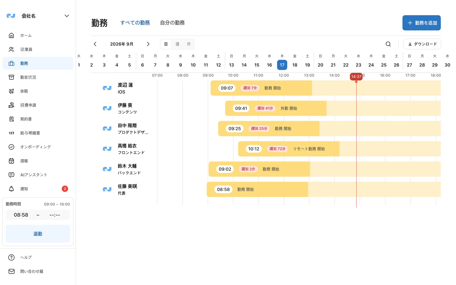
Task: Switch view to 週 week mode
Action: coord(177,44)
